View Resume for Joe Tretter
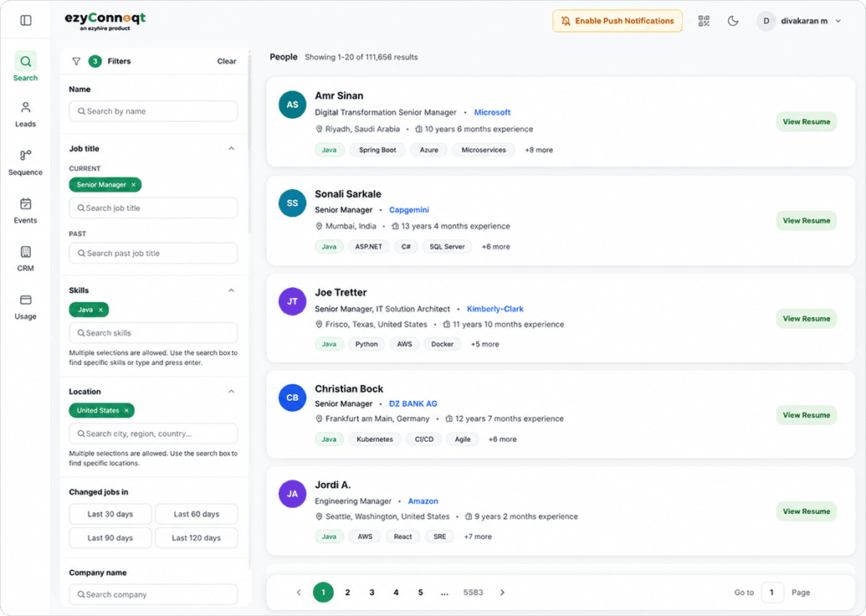The image size is (866, 616). [x=806, y=318]
